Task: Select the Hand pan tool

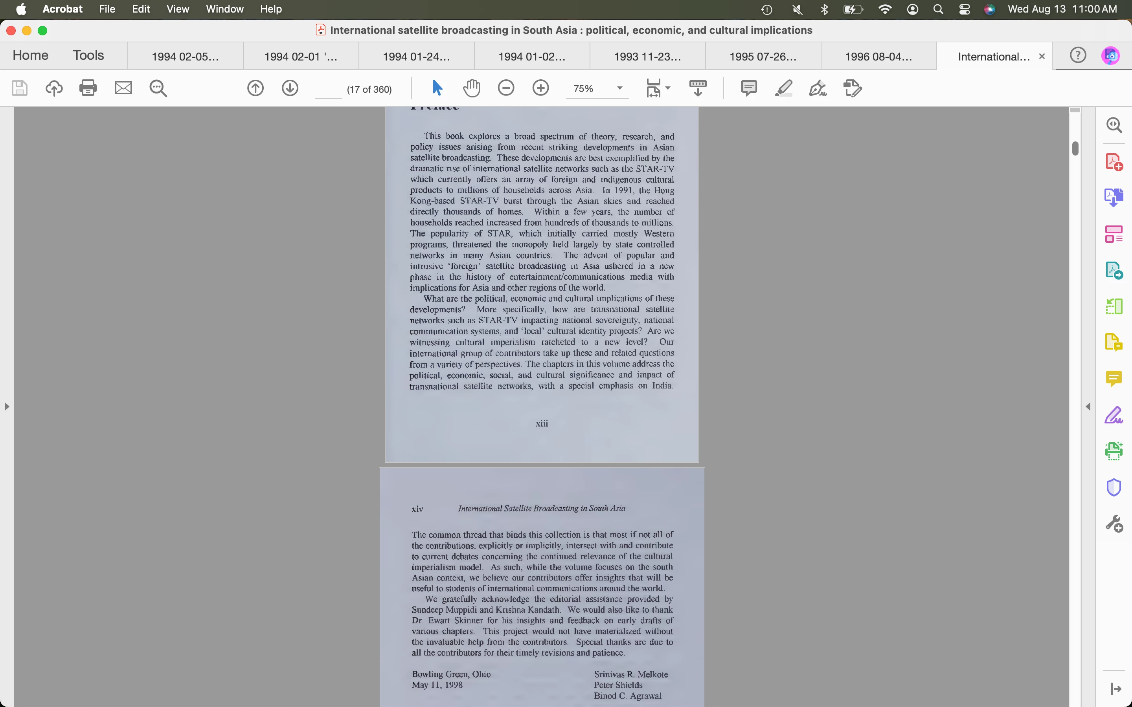Action: (472, 88)
